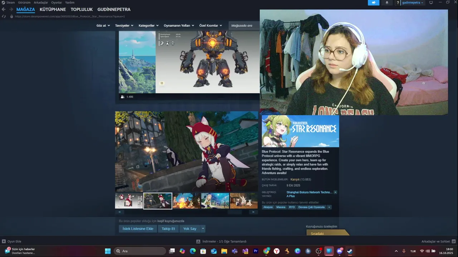Viewport: 458px width, 257px height.
Task: Open Yandex Browser from the taskbar
Action: click(x=277, y=251)
